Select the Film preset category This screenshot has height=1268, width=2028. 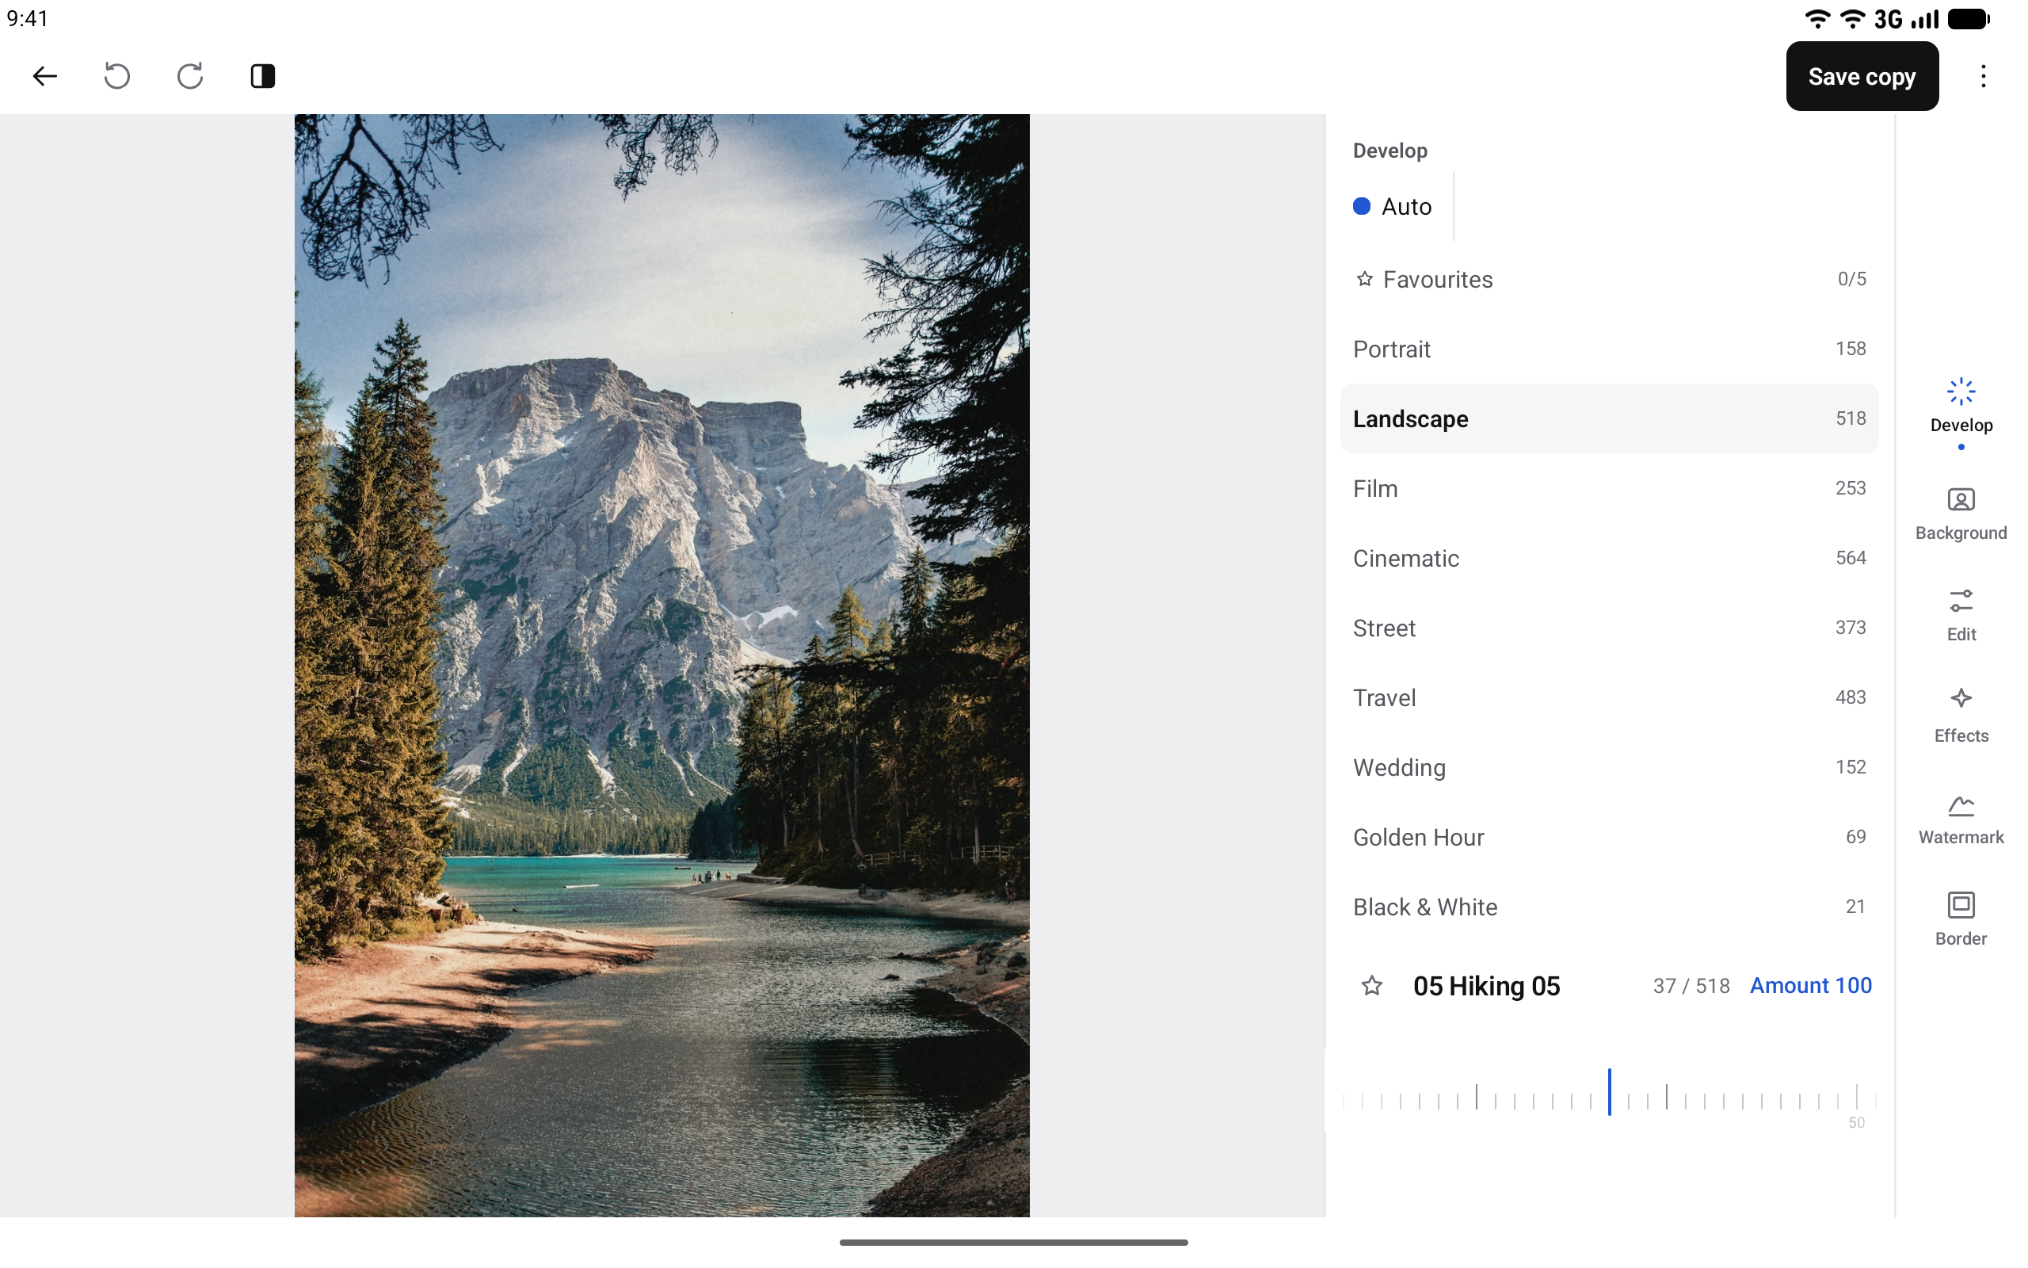pyautogui.click(x=1609, y=488)
